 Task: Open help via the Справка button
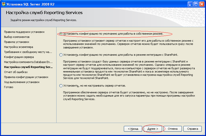coord(192,129)
